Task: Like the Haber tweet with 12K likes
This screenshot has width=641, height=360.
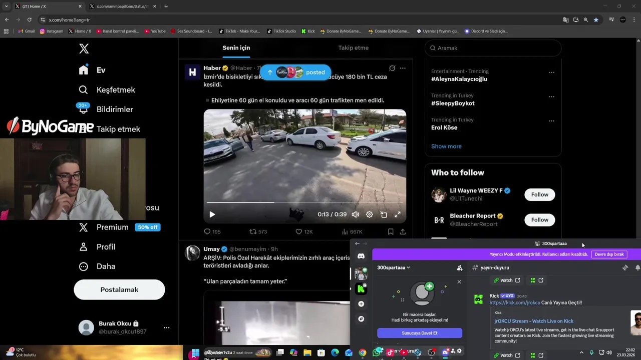Action: tap(304, 231)
